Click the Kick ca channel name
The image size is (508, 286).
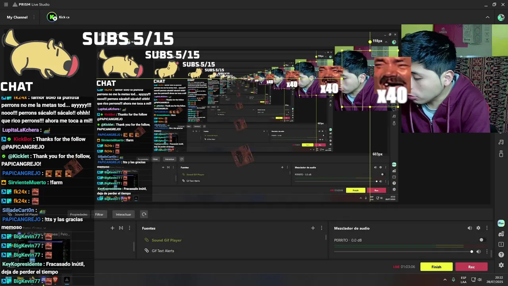(64, 17)
